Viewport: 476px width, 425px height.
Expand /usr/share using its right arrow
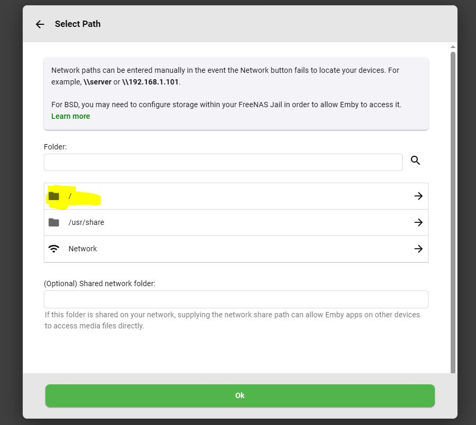[x=418, y=222]
